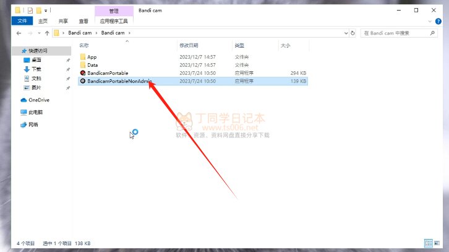Switch to large icons view in status bar
Image resolution: width=449 pixels, height=252 pixels.
pyautogui.click(x=437, y=243)
